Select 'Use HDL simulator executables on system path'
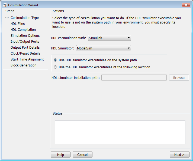Image resolution: width=193 pixels, height=161 pixels. (x=56, y=60)
